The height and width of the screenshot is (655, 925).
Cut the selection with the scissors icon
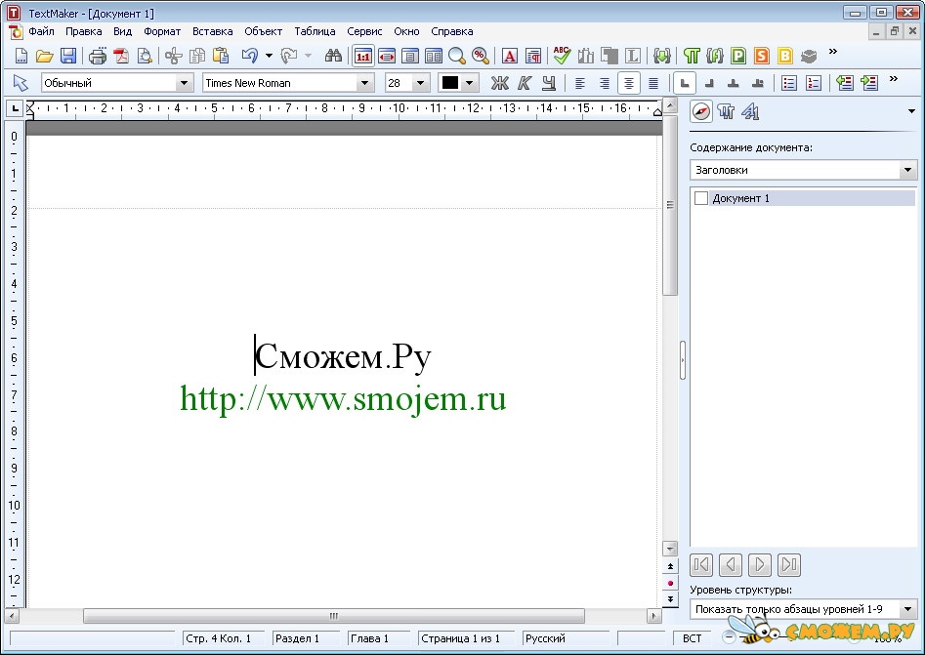click(174, 56)
